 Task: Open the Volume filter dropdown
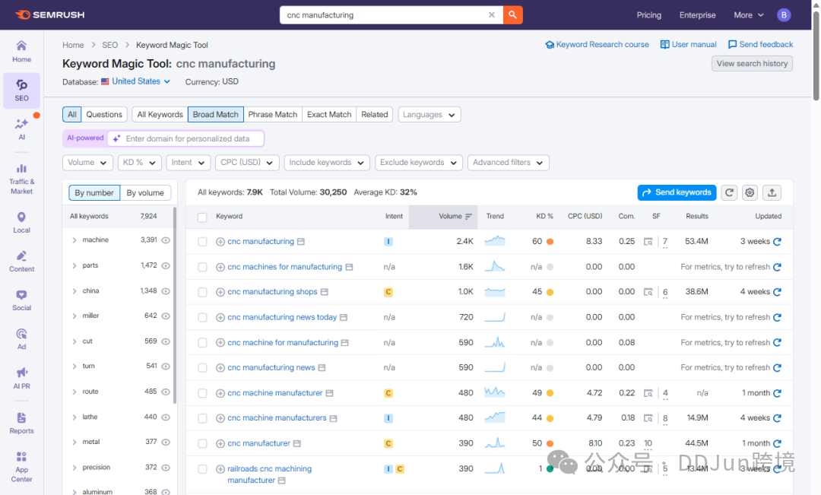(x=87, y=163)
